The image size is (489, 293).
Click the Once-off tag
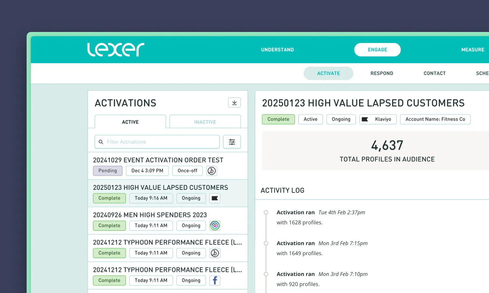[187, 171]
